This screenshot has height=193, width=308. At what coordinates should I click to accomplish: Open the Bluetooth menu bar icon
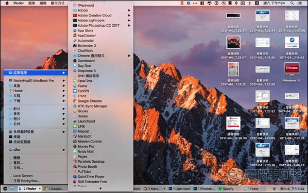click(250, 3)
